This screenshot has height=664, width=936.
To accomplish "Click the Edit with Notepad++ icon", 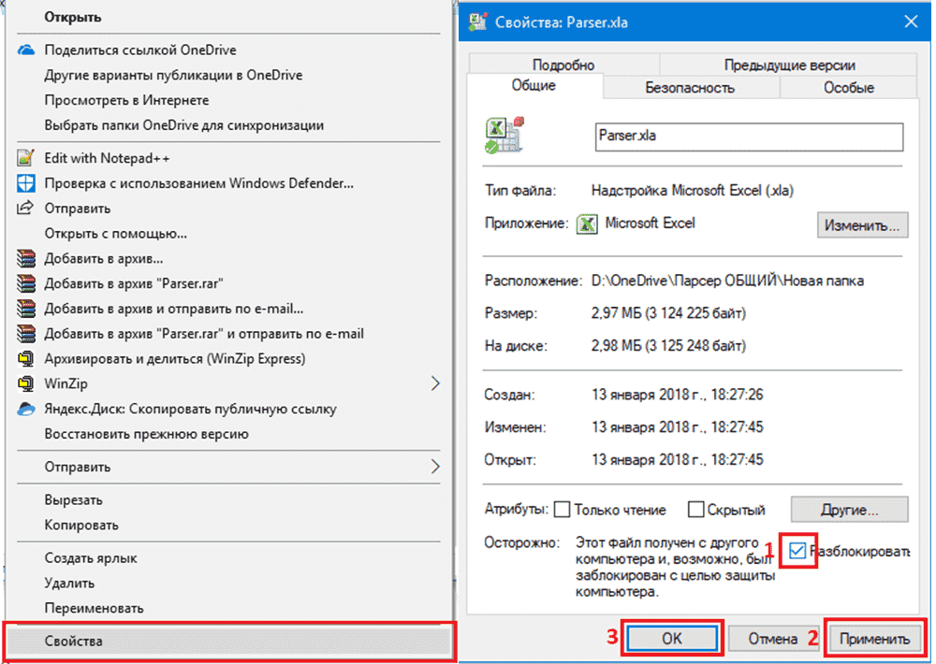I will [x=27, y=158].
